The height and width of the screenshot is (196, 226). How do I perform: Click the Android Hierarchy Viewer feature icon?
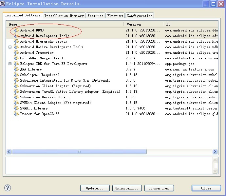coord(16,41)
